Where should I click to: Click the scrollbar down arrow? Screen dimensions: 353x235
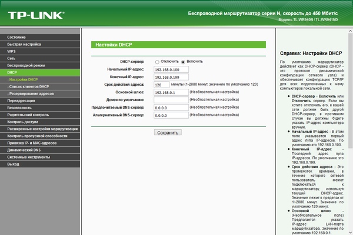351,233
